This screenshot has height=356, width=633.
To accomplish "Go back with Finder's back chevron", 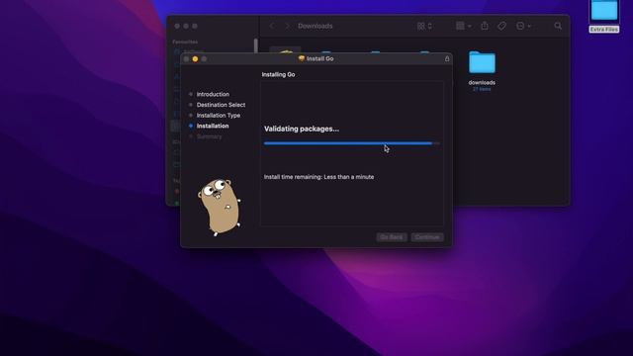I will (x=272, y=26).
